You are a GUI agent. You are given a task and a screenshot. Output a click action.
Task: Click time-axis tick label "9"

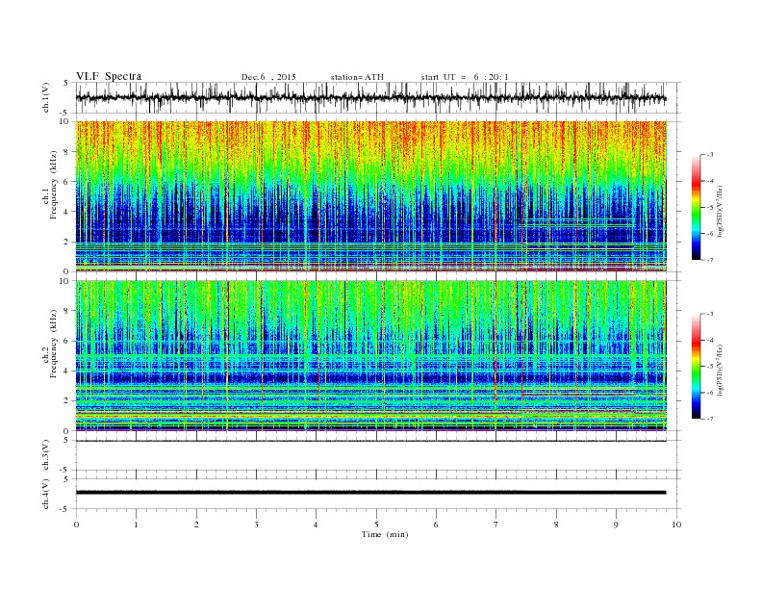click(616, 525)
